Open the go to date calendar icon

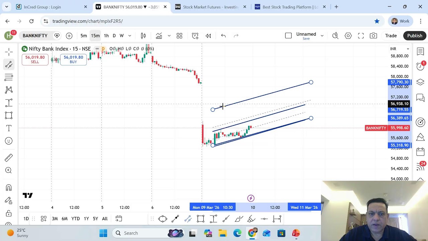pyautogui.click(x=119, y=219)
